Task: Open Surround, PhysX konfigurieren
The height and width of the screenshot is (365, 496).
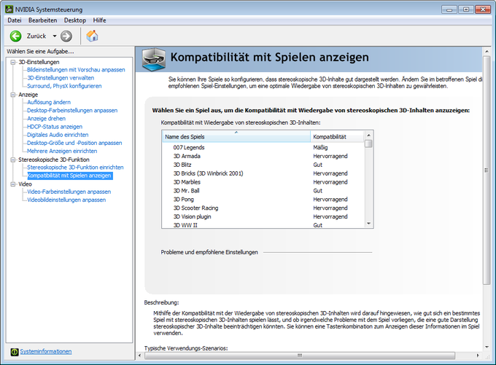Action: coord(64,86)
